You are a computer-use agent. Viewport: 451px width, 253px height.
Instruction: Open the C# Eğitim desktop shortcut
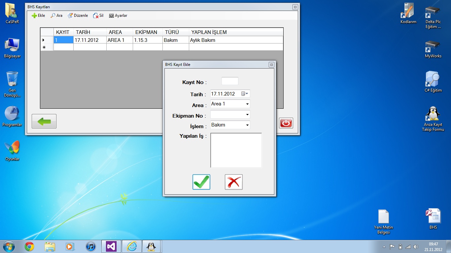[433, 82]
